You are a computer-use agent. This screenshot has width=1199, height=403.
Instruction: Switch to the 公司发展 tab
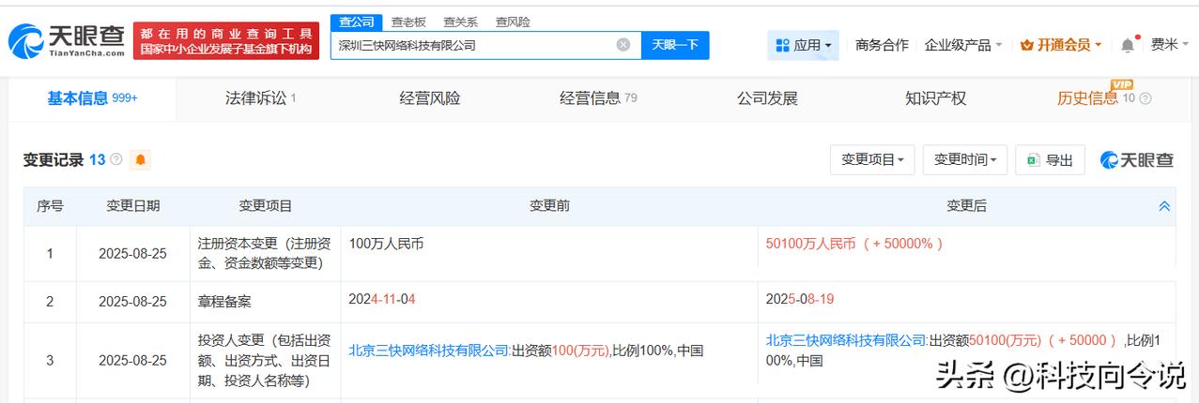(x=767, y=98)
